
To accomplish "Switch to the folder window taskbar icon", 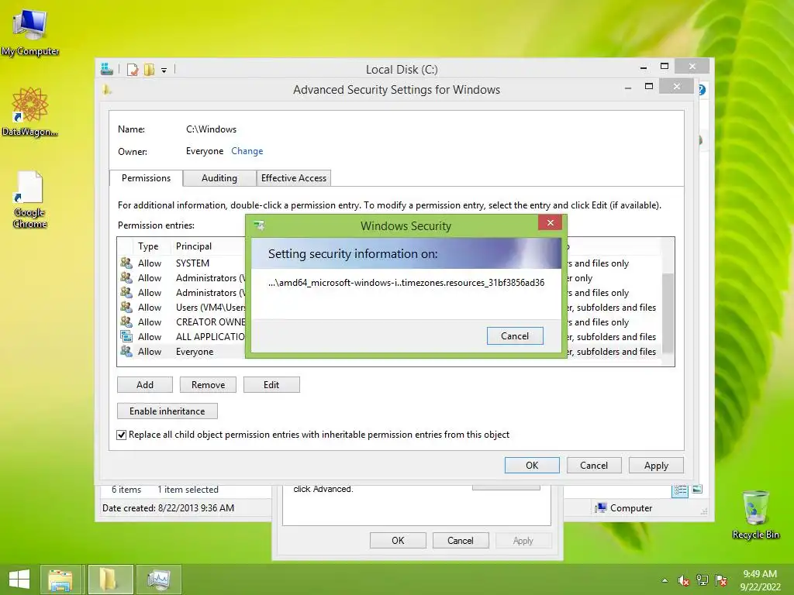I will (110, 580).
